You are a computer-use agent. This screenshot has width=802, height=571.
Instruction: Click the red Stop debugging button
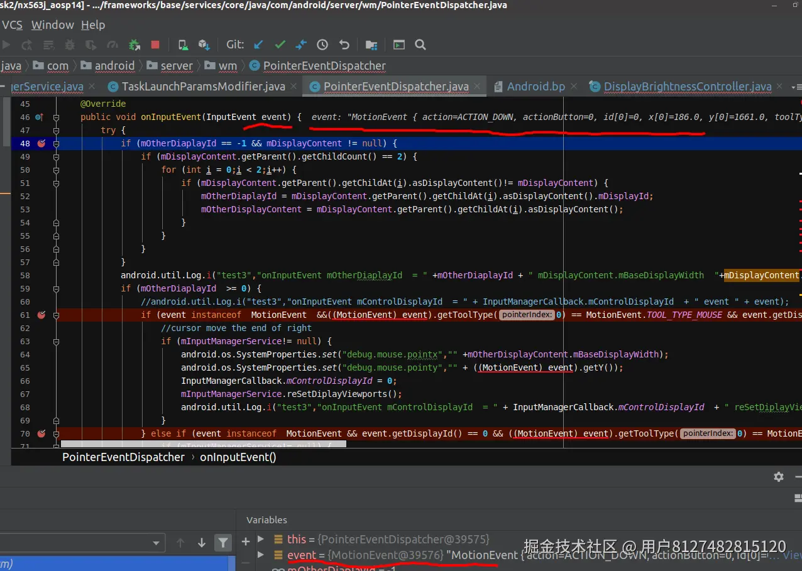pos(155,45)
